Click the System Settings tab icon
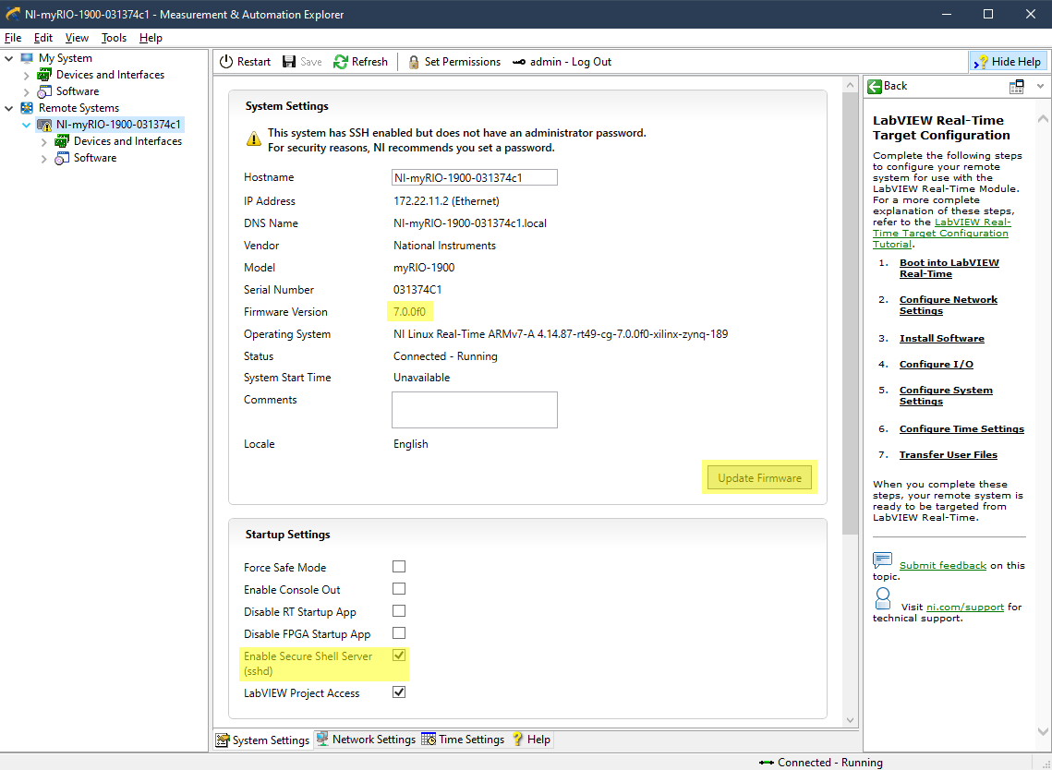The width and height of the screenshot is (1052, 770). (x=222, y=740)
